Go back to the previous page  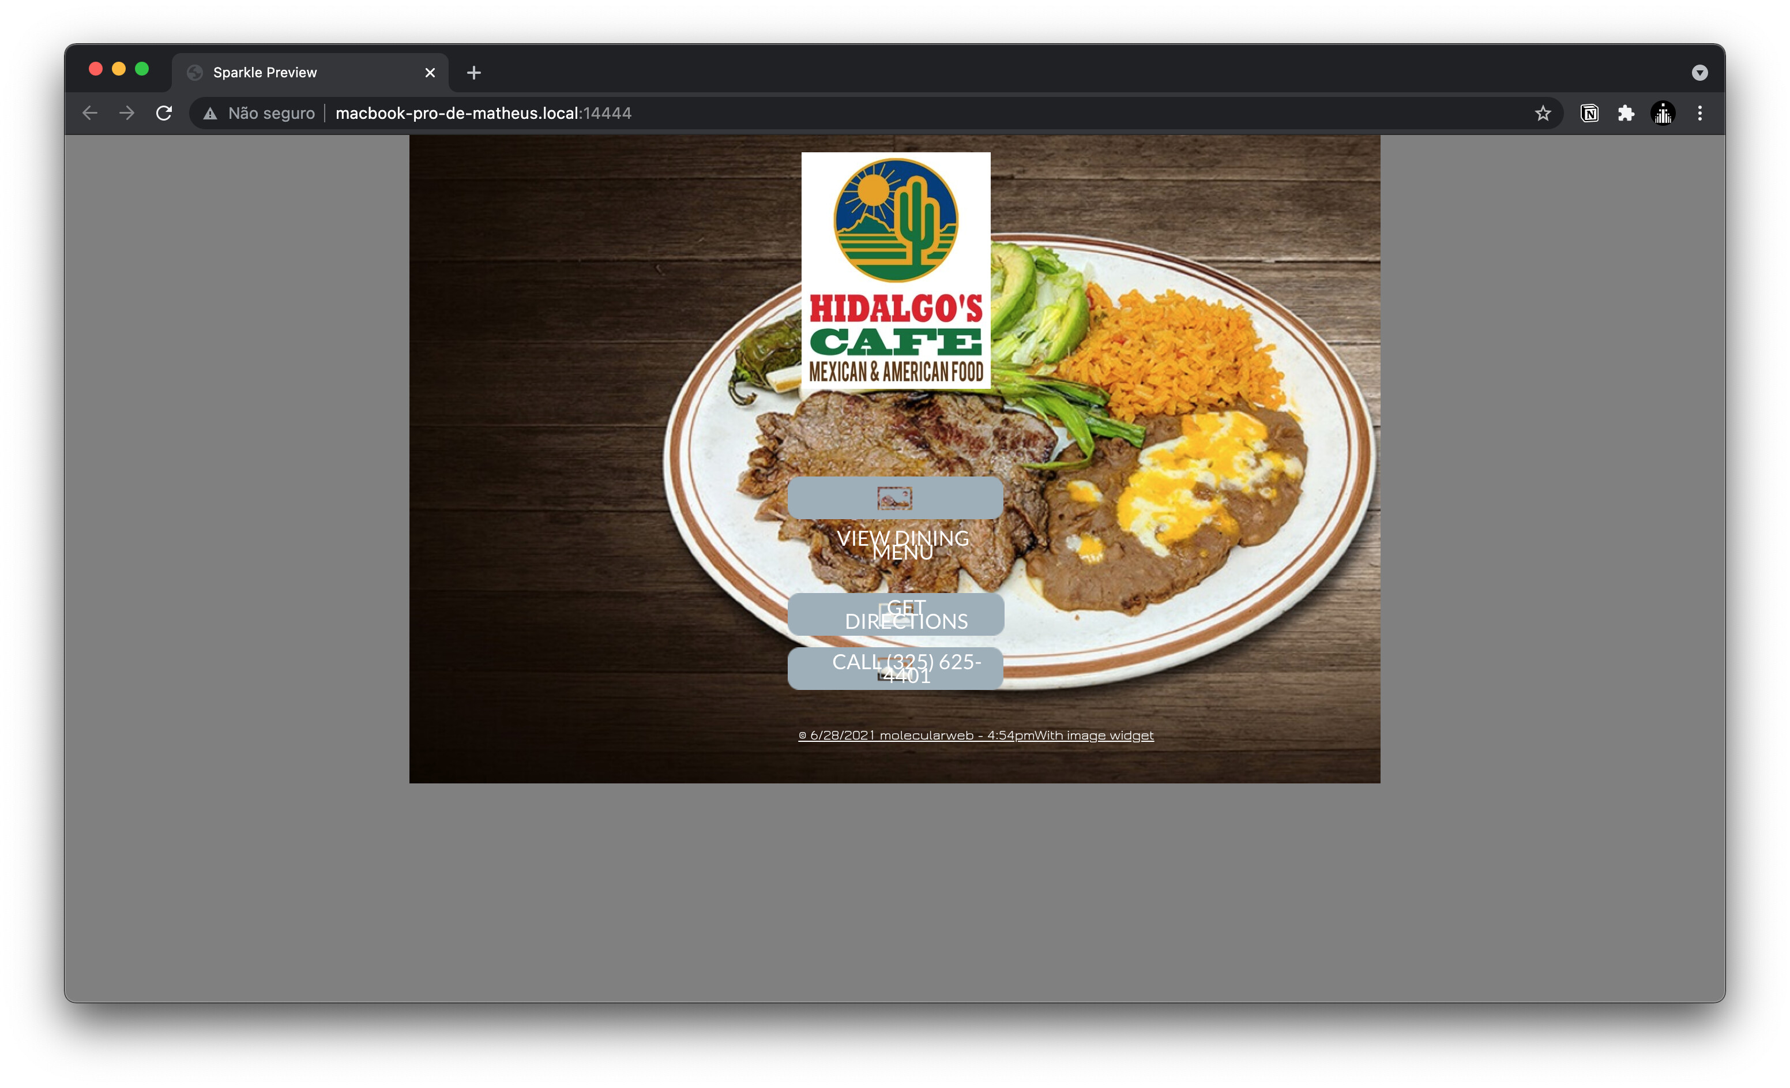[x=89, y=114]
